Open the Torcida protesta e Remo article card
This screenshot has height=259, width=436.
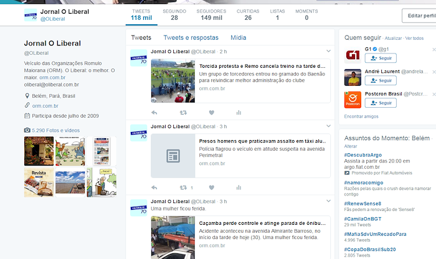(x=240, y=81)
